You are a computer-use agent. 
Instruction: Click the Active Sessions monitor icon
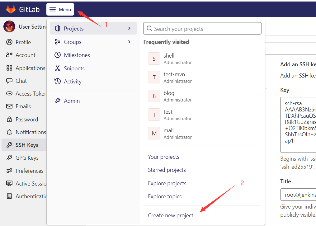point(9,183)
